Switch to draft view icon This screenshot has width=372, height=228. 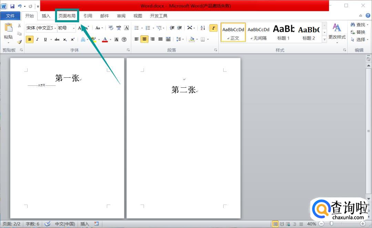click(301, 224)
